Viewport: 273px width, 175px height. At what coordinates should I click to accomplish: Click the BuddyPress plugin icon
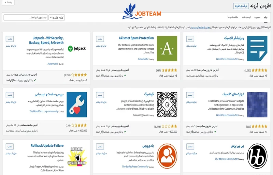coord(167,156)
